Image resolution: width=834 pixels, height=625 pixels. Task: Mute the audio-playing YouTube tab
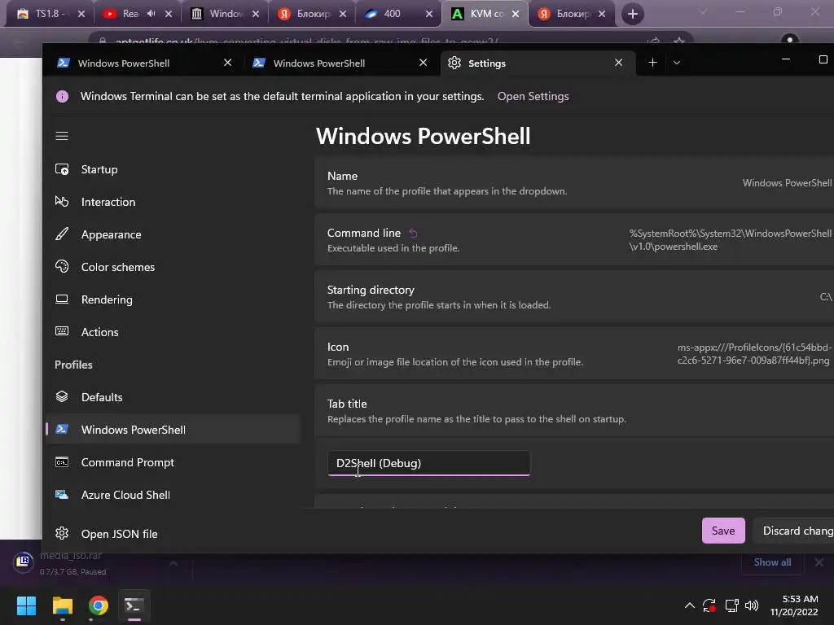(x=151, y=14)
